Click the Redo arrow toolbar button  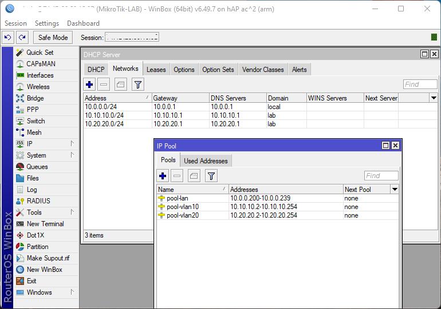click(x=22, y=37)
